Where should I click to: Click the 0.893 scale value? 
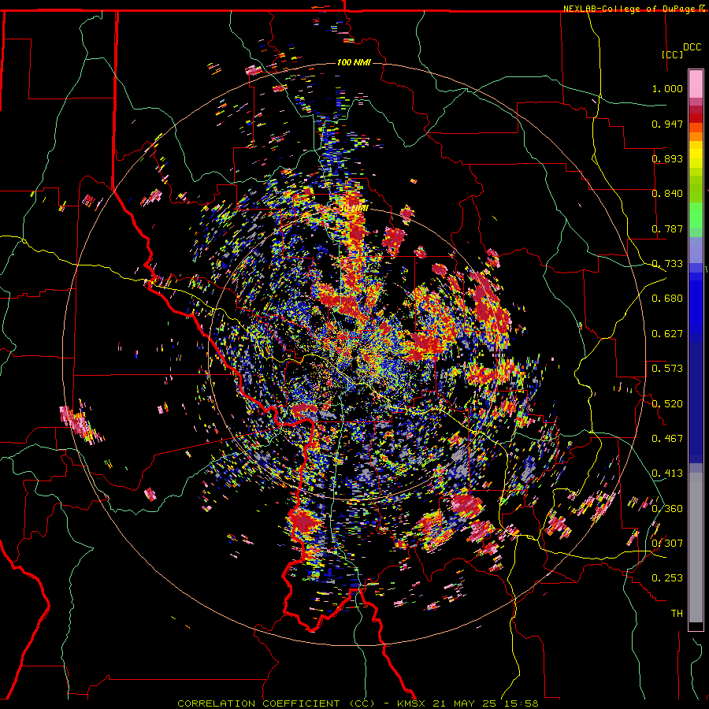click(667, 158)
